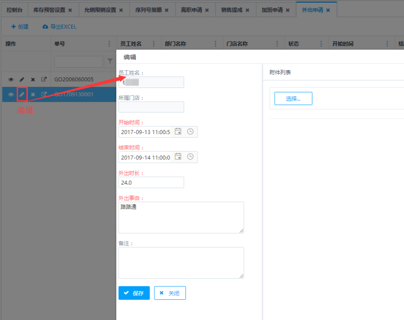This screenshot has height=320, width=404.
Task: Open calendar picker for start time field
Action: click(178, 132)
